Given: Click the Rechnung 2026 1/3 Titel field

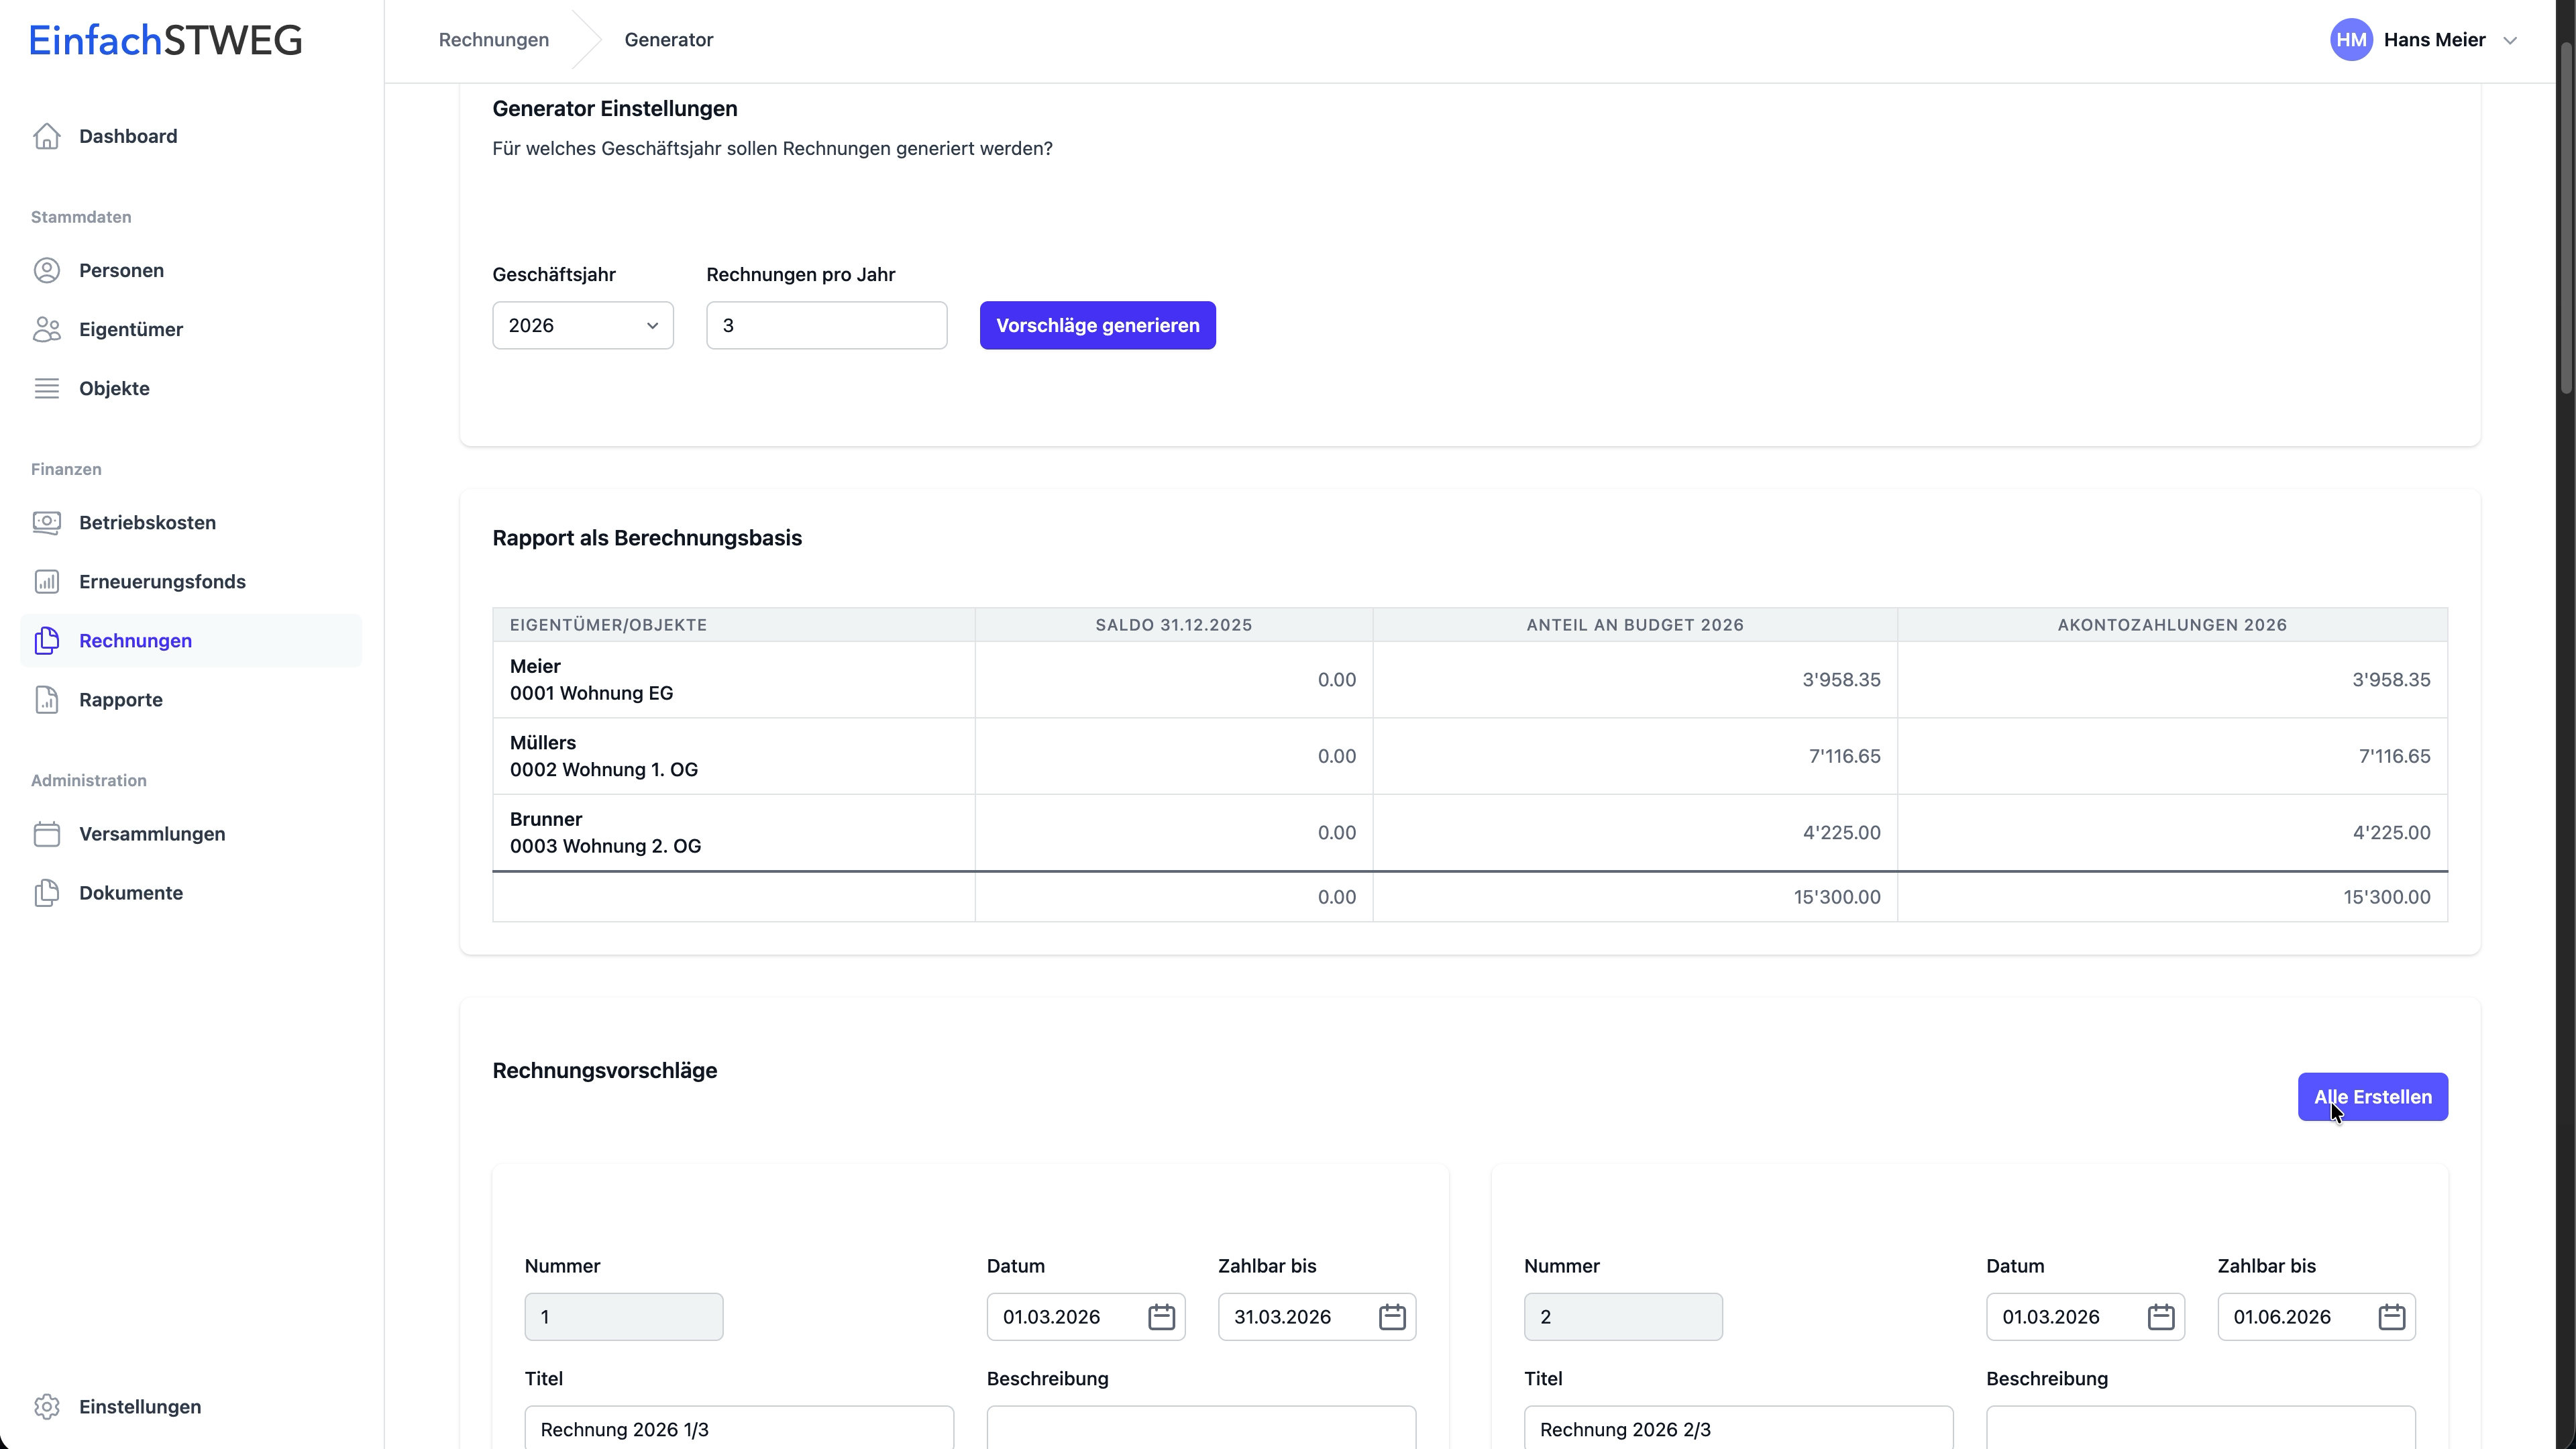Looking at the screenshot, I should (738, 1428).
